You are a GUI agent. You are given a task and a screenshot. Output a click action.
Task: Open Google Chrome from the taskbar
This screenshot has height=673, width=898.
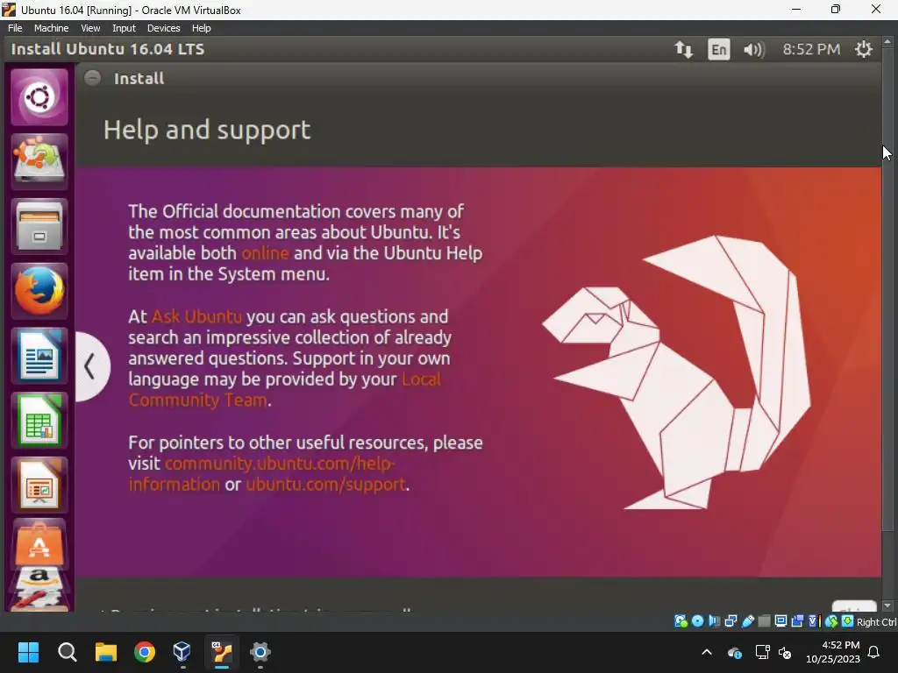(x=145, y=652)
